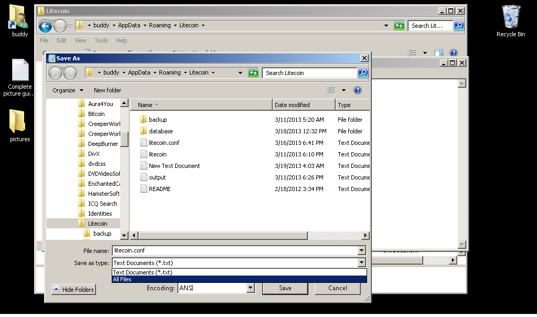The image size is (537, 317).
Task: Select the litecoin.conf file icon in list
Action: pos(144,143)
